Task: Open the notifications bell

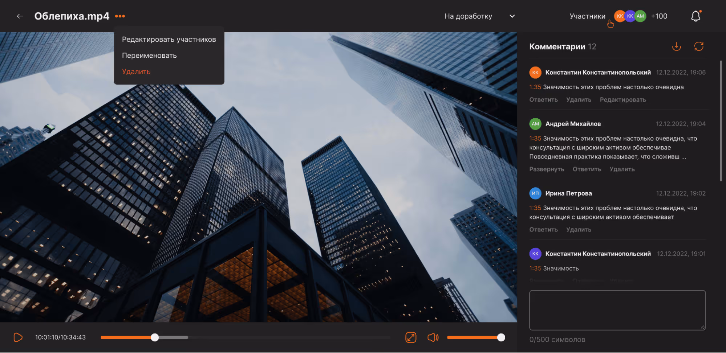Action: 695,16
